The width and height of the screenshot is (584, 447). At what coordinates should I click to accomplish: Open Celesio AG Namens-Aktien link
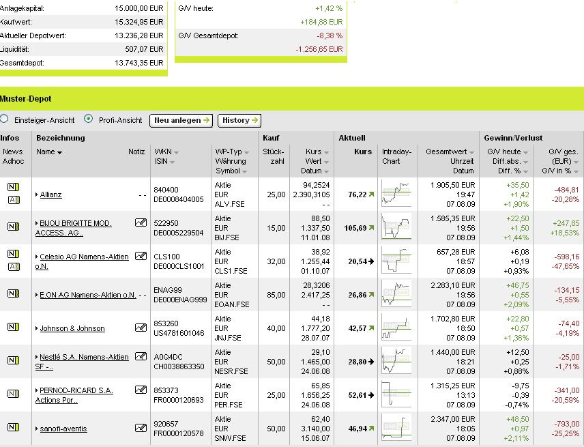(82, 261)
